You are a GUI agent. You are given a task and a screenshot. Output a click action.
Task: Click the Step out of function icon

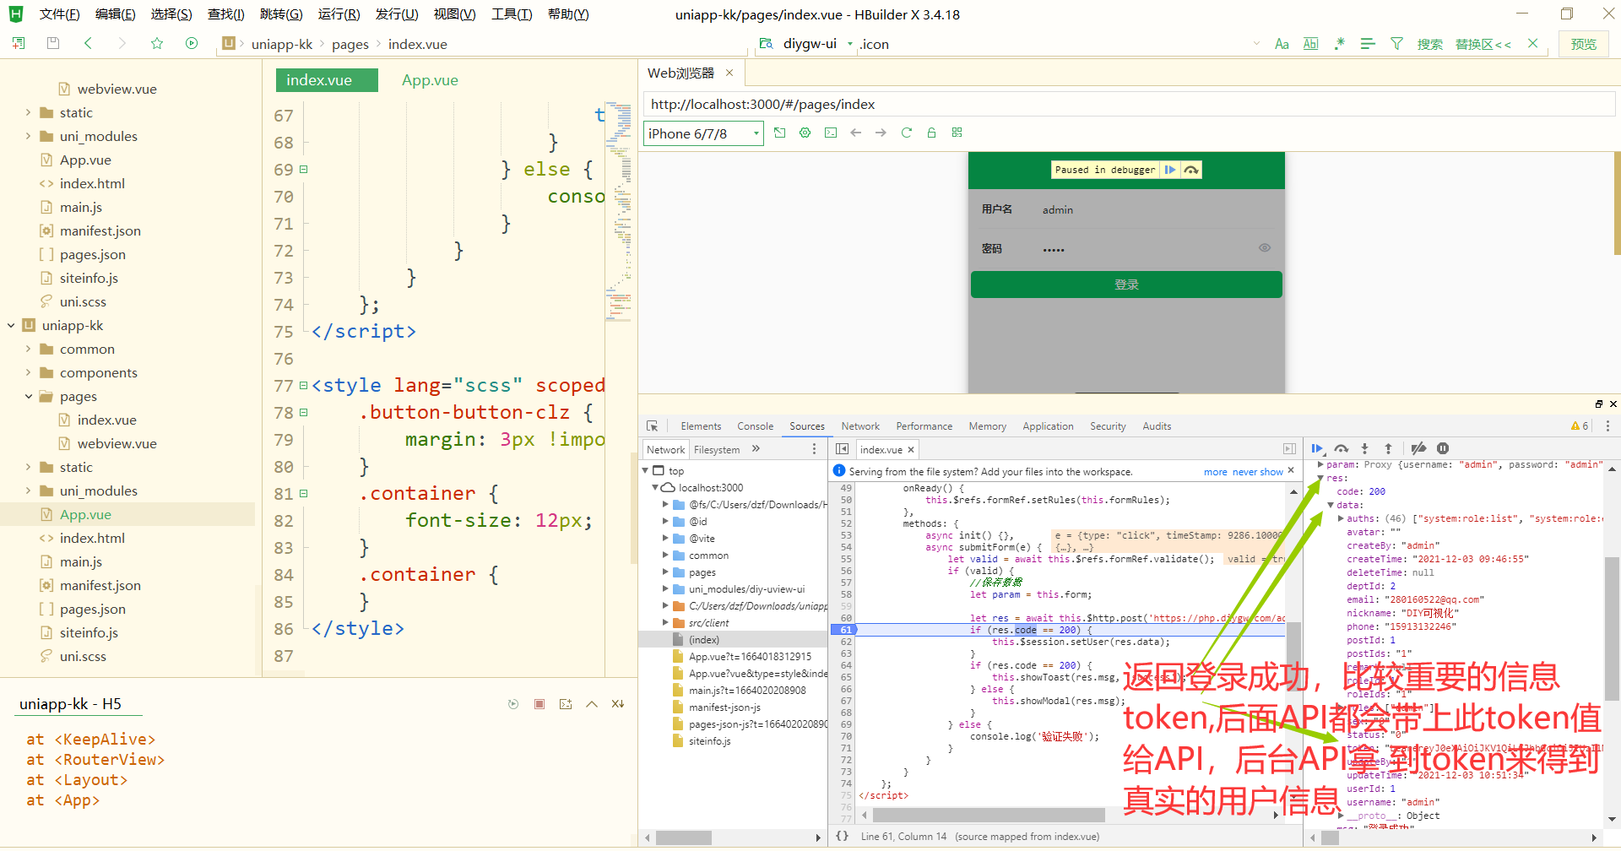click(1388, 449)
